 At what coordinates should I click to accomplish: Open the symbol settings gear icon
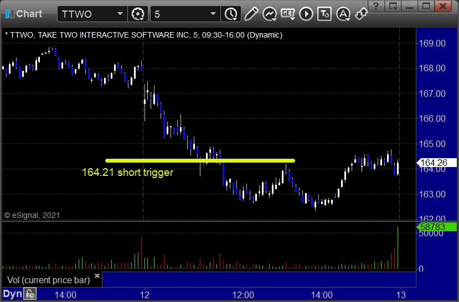coord(137,14)
